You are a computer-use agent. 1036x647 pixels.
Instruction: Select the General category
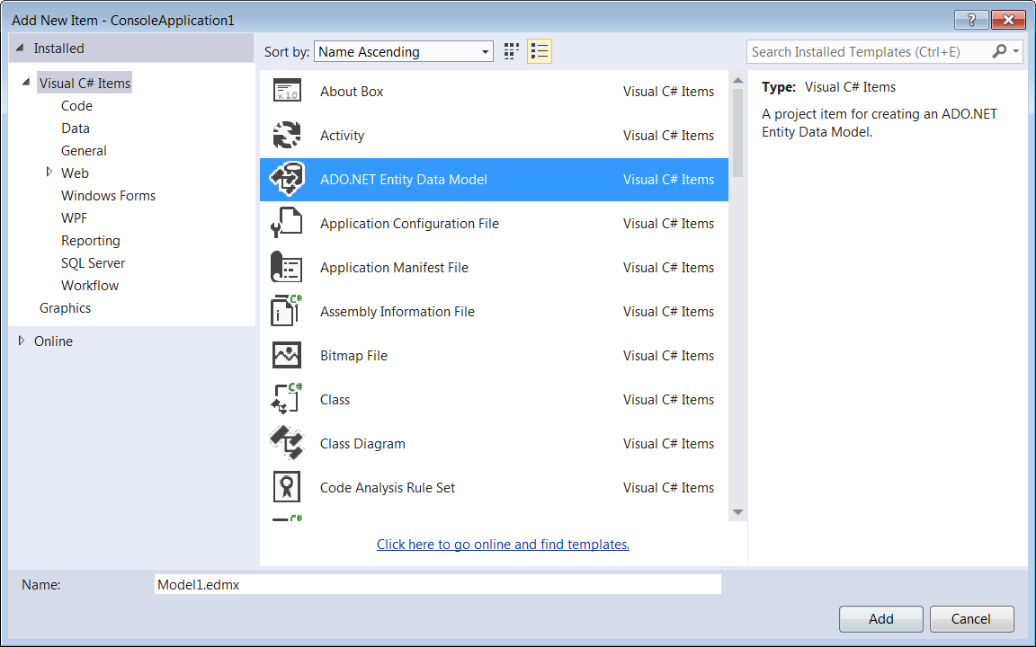point(84,151)
